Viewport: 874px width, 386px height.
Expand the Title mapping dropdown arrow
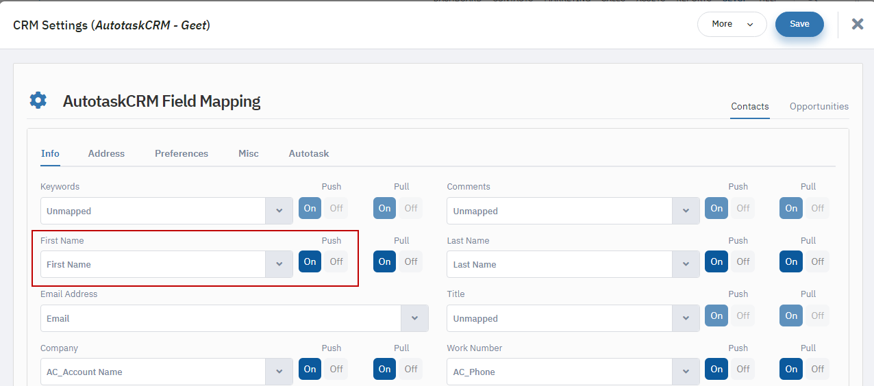coord(686,318)
